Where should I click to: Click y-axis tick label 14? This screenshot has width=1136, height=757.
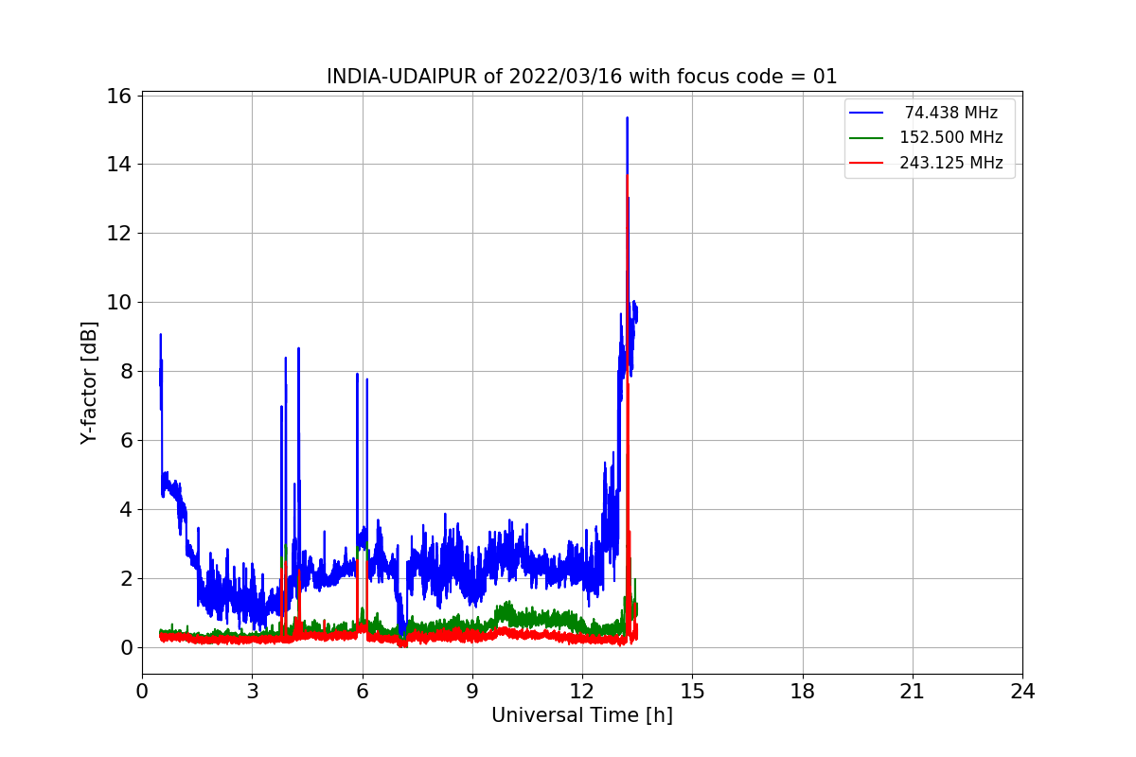click(x=119, y=164)
